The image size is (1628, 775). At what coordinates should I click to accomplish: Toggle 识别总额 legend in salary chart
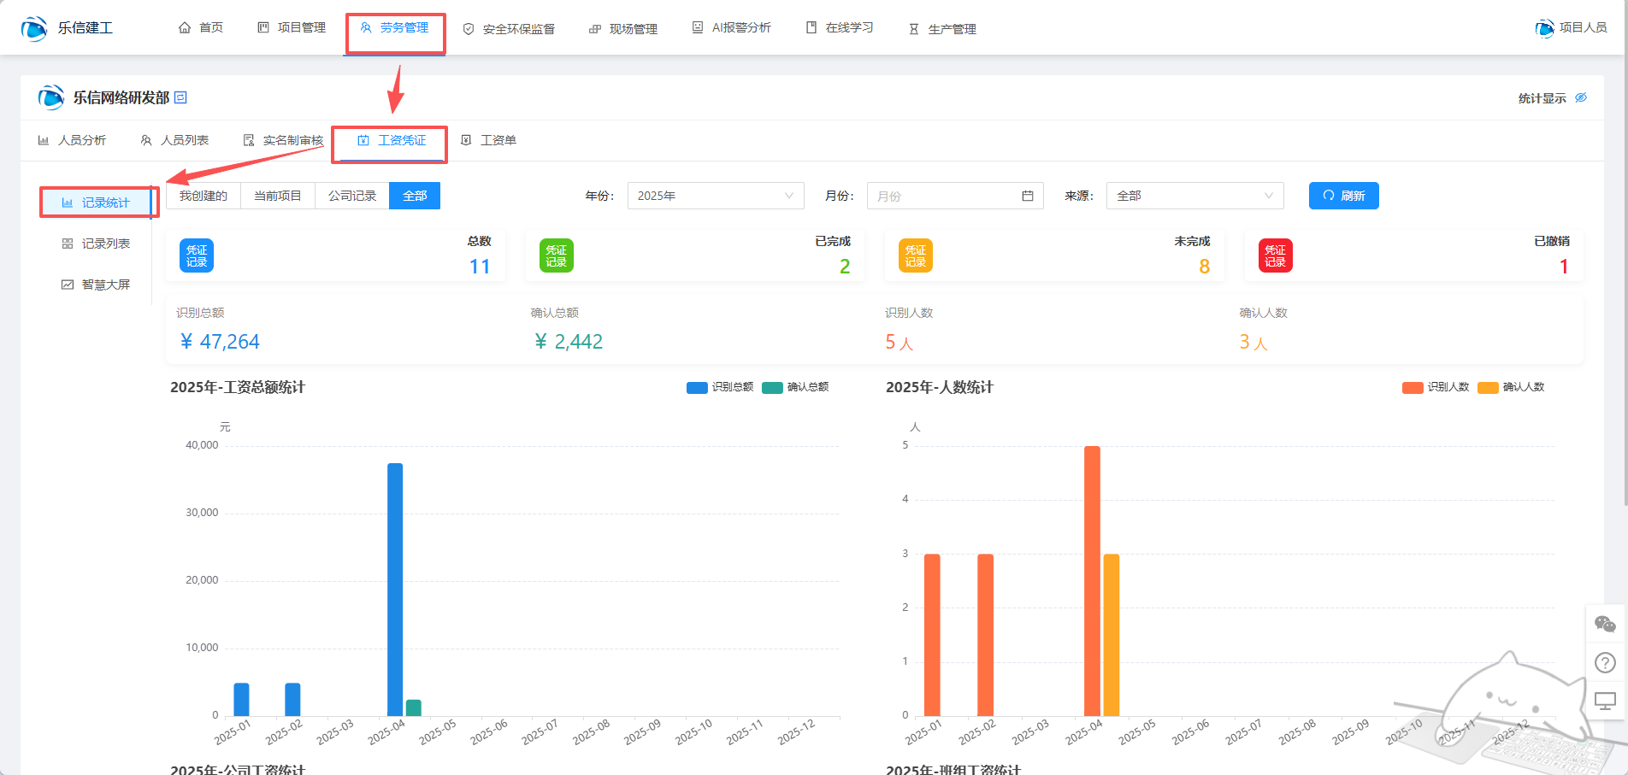point(720,387)
